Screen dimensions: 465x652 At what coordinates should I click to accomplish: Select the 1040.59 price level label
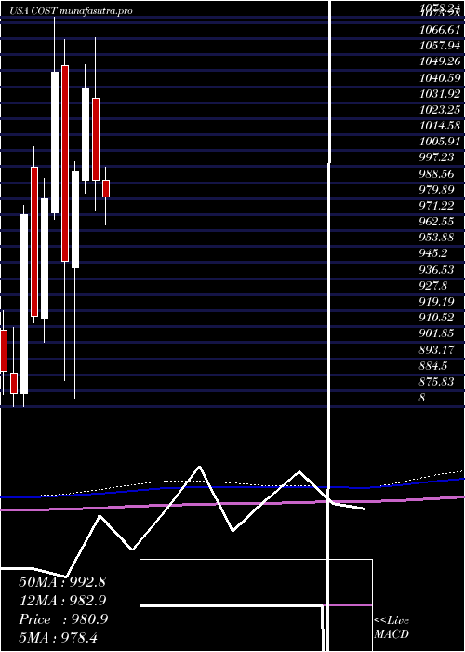[x=441, y=77]
